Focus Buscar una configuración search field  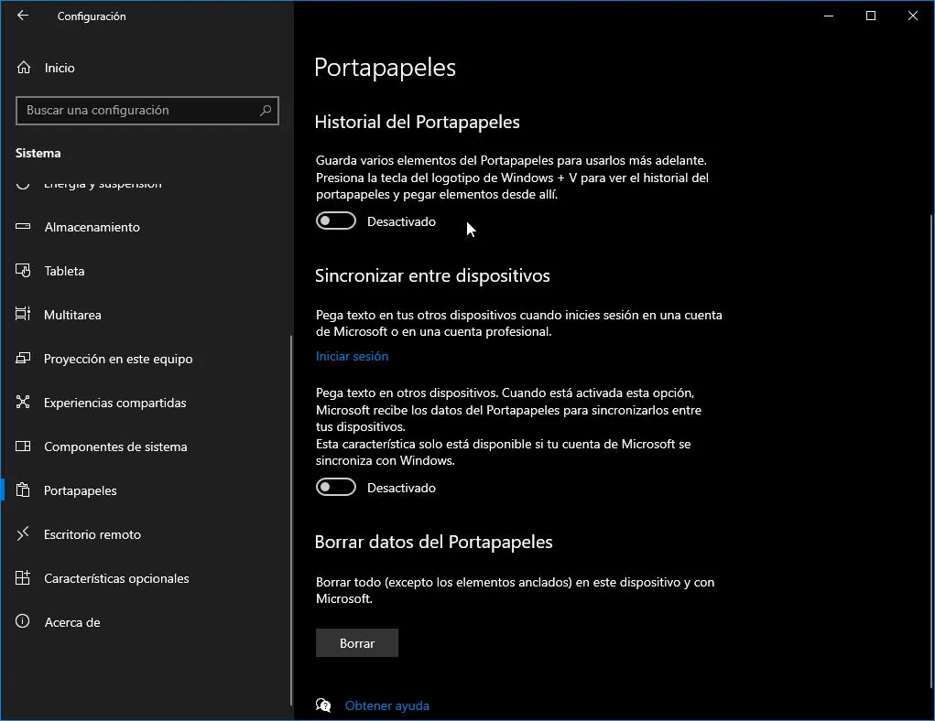click(x=147, y=110)
